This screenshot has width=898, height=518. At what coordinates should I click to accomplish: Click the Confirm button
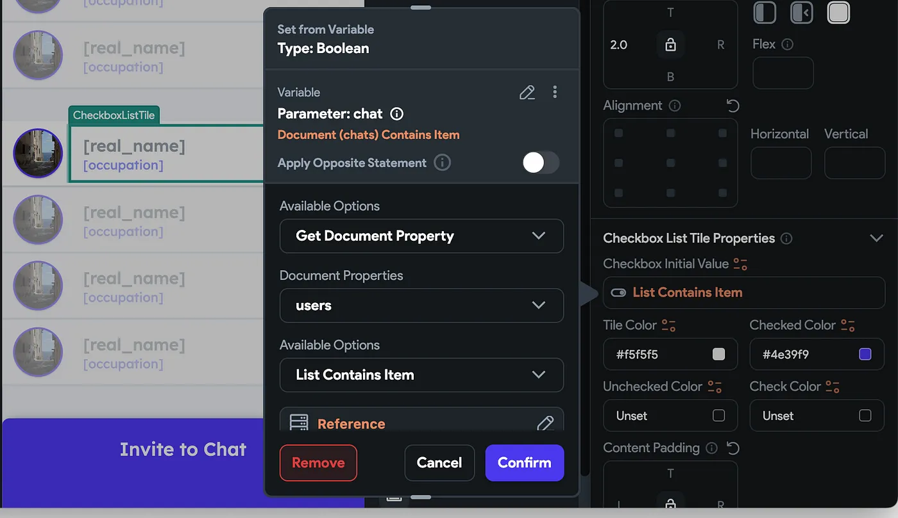[x=524, y=462]
